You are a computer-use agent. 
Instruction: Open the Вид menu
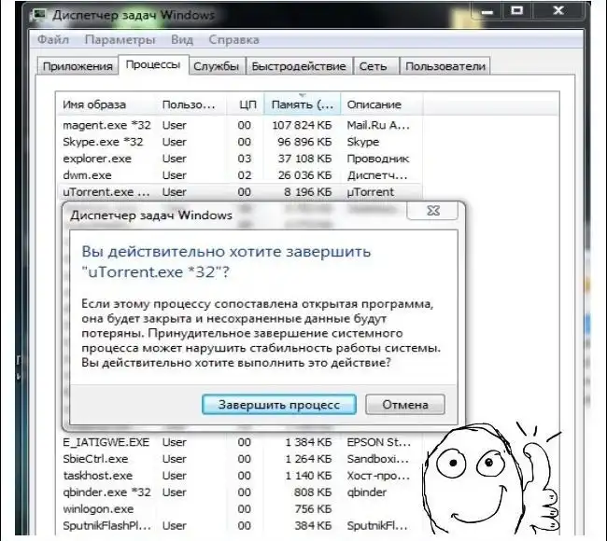point(182,40)
